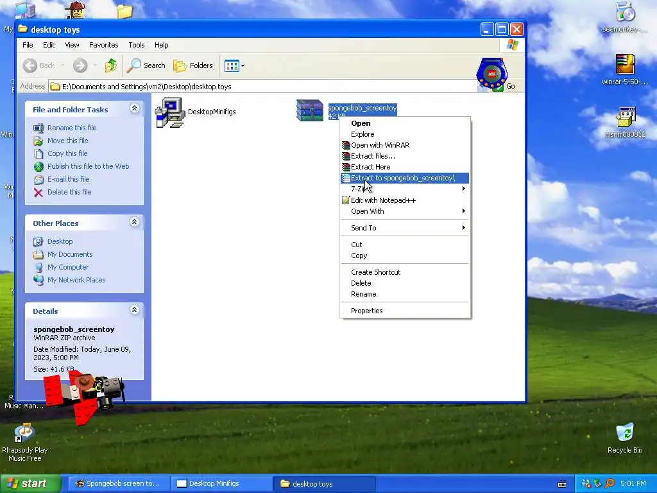Choose Extract to spongebob_screentoy\
Viewport: 657px width, 493px height.
404,178
